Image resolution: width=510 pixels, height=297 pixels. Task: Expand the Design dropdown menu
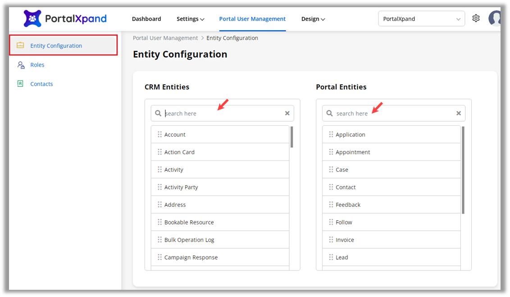[x=313, y=19]
